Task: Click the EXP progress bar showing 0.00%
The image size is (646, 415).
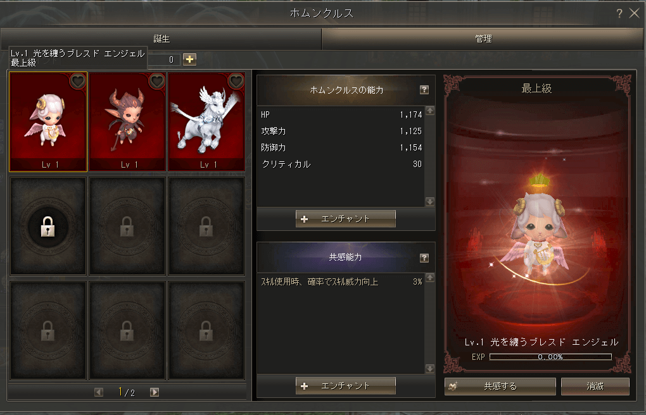Action: click(550, 357)
